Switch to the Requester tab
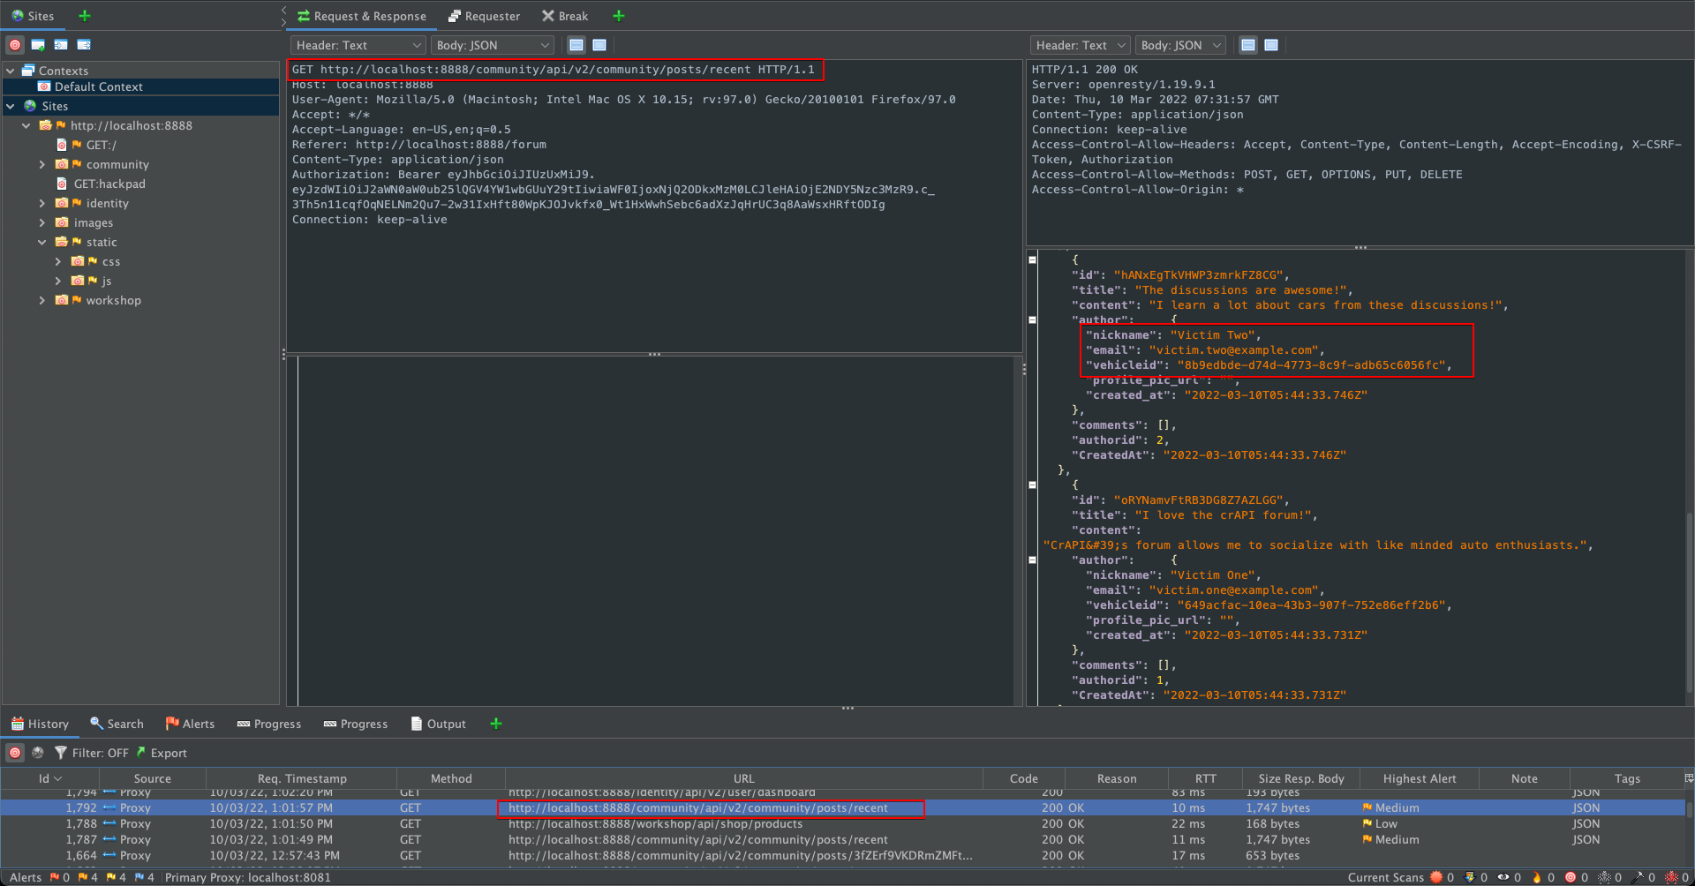This screenshot has width=1695, height=886. pos(484,16)
